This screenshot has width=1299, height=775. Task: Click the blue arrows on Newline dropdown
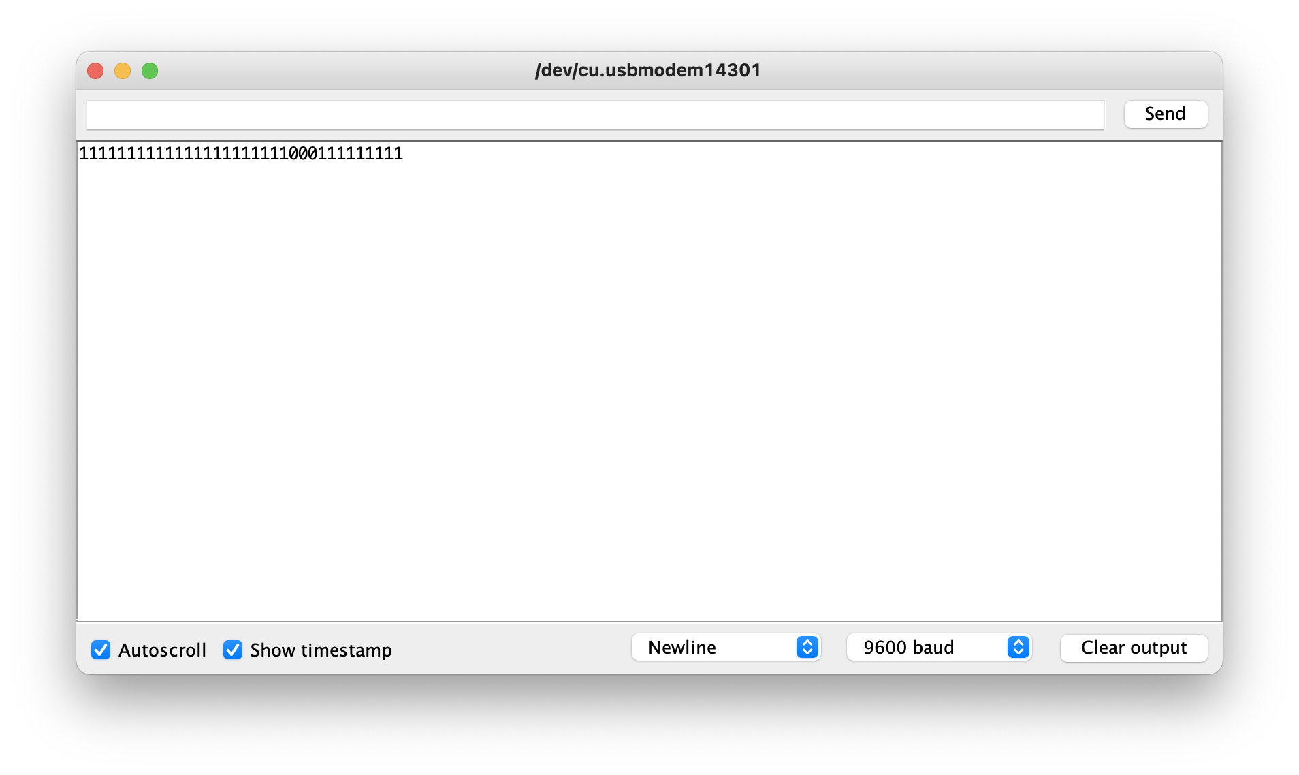tap(807, 647)
